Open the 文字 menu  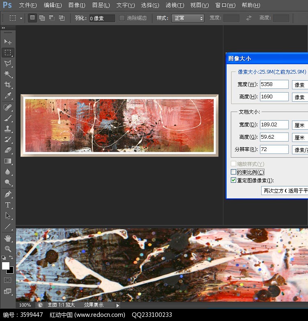pos(125,5)
